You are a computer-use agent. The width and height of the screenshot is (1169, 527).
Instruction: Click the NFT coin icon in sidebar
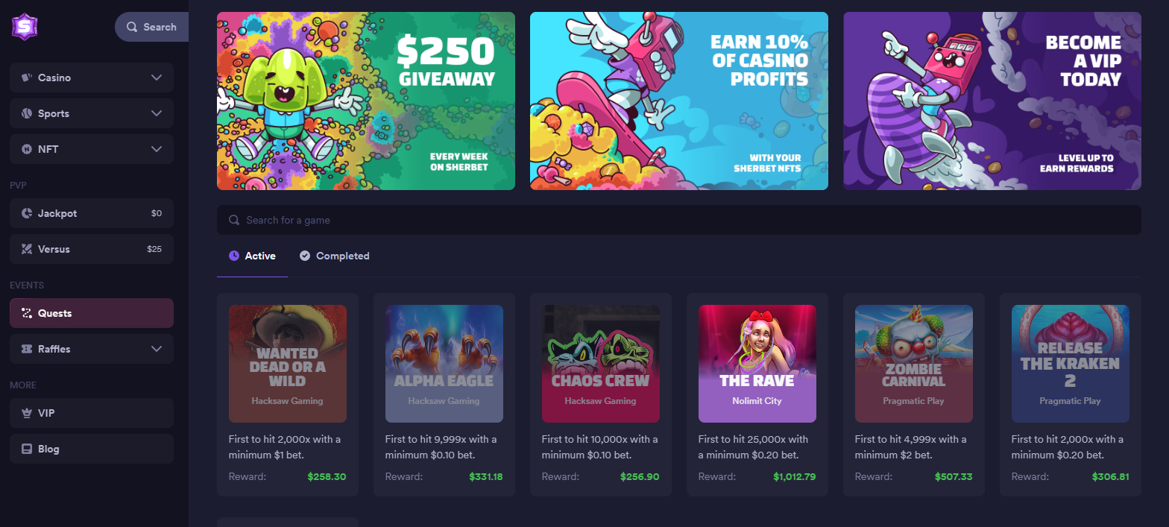click(27, 149)
